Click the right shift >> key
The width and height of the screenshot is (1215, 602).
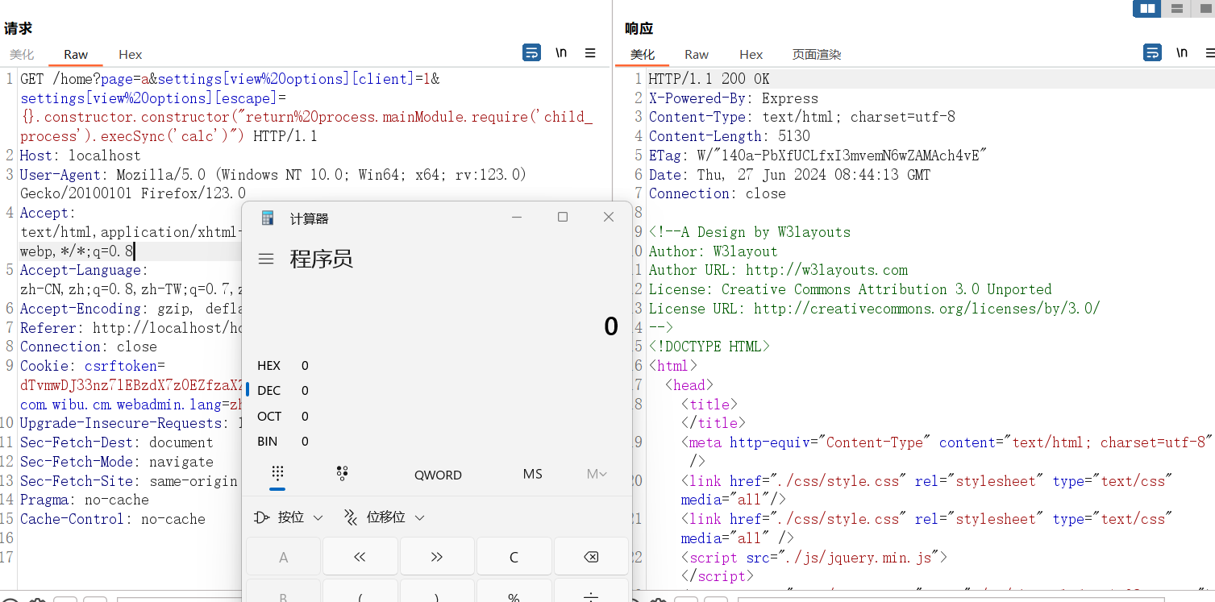437,557
